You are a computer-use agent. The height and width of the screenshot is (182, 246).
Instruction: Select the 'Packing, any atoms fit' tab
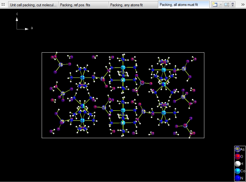coord(133,5)
